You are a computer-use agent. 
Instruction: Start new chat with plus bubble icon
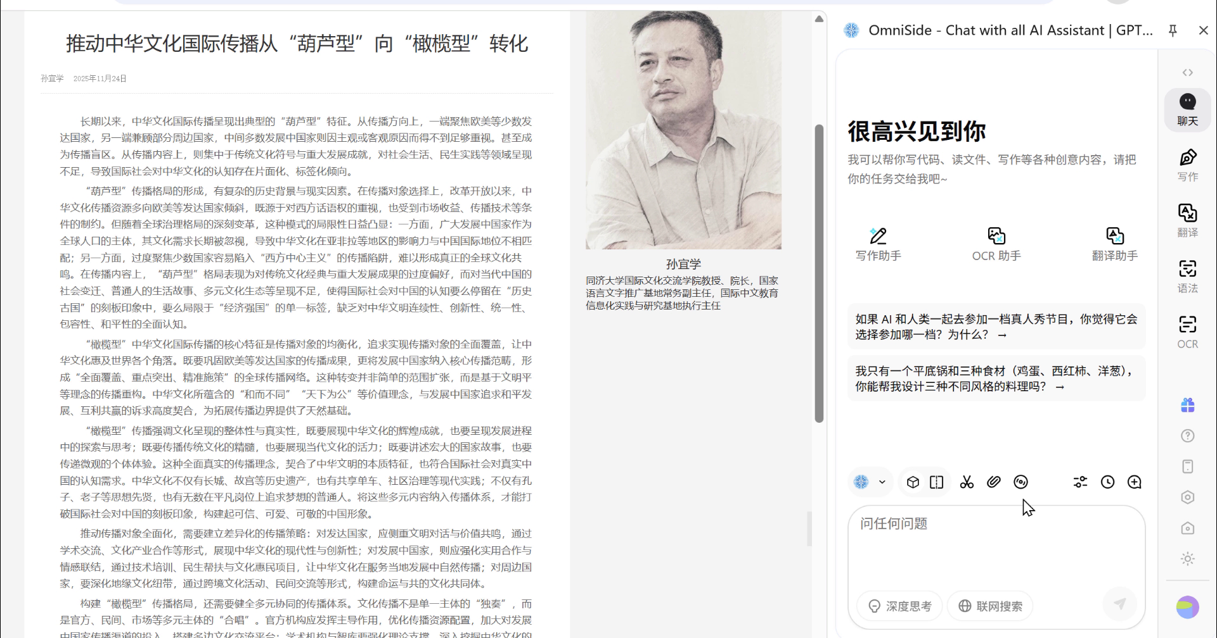click(1135, 482)
